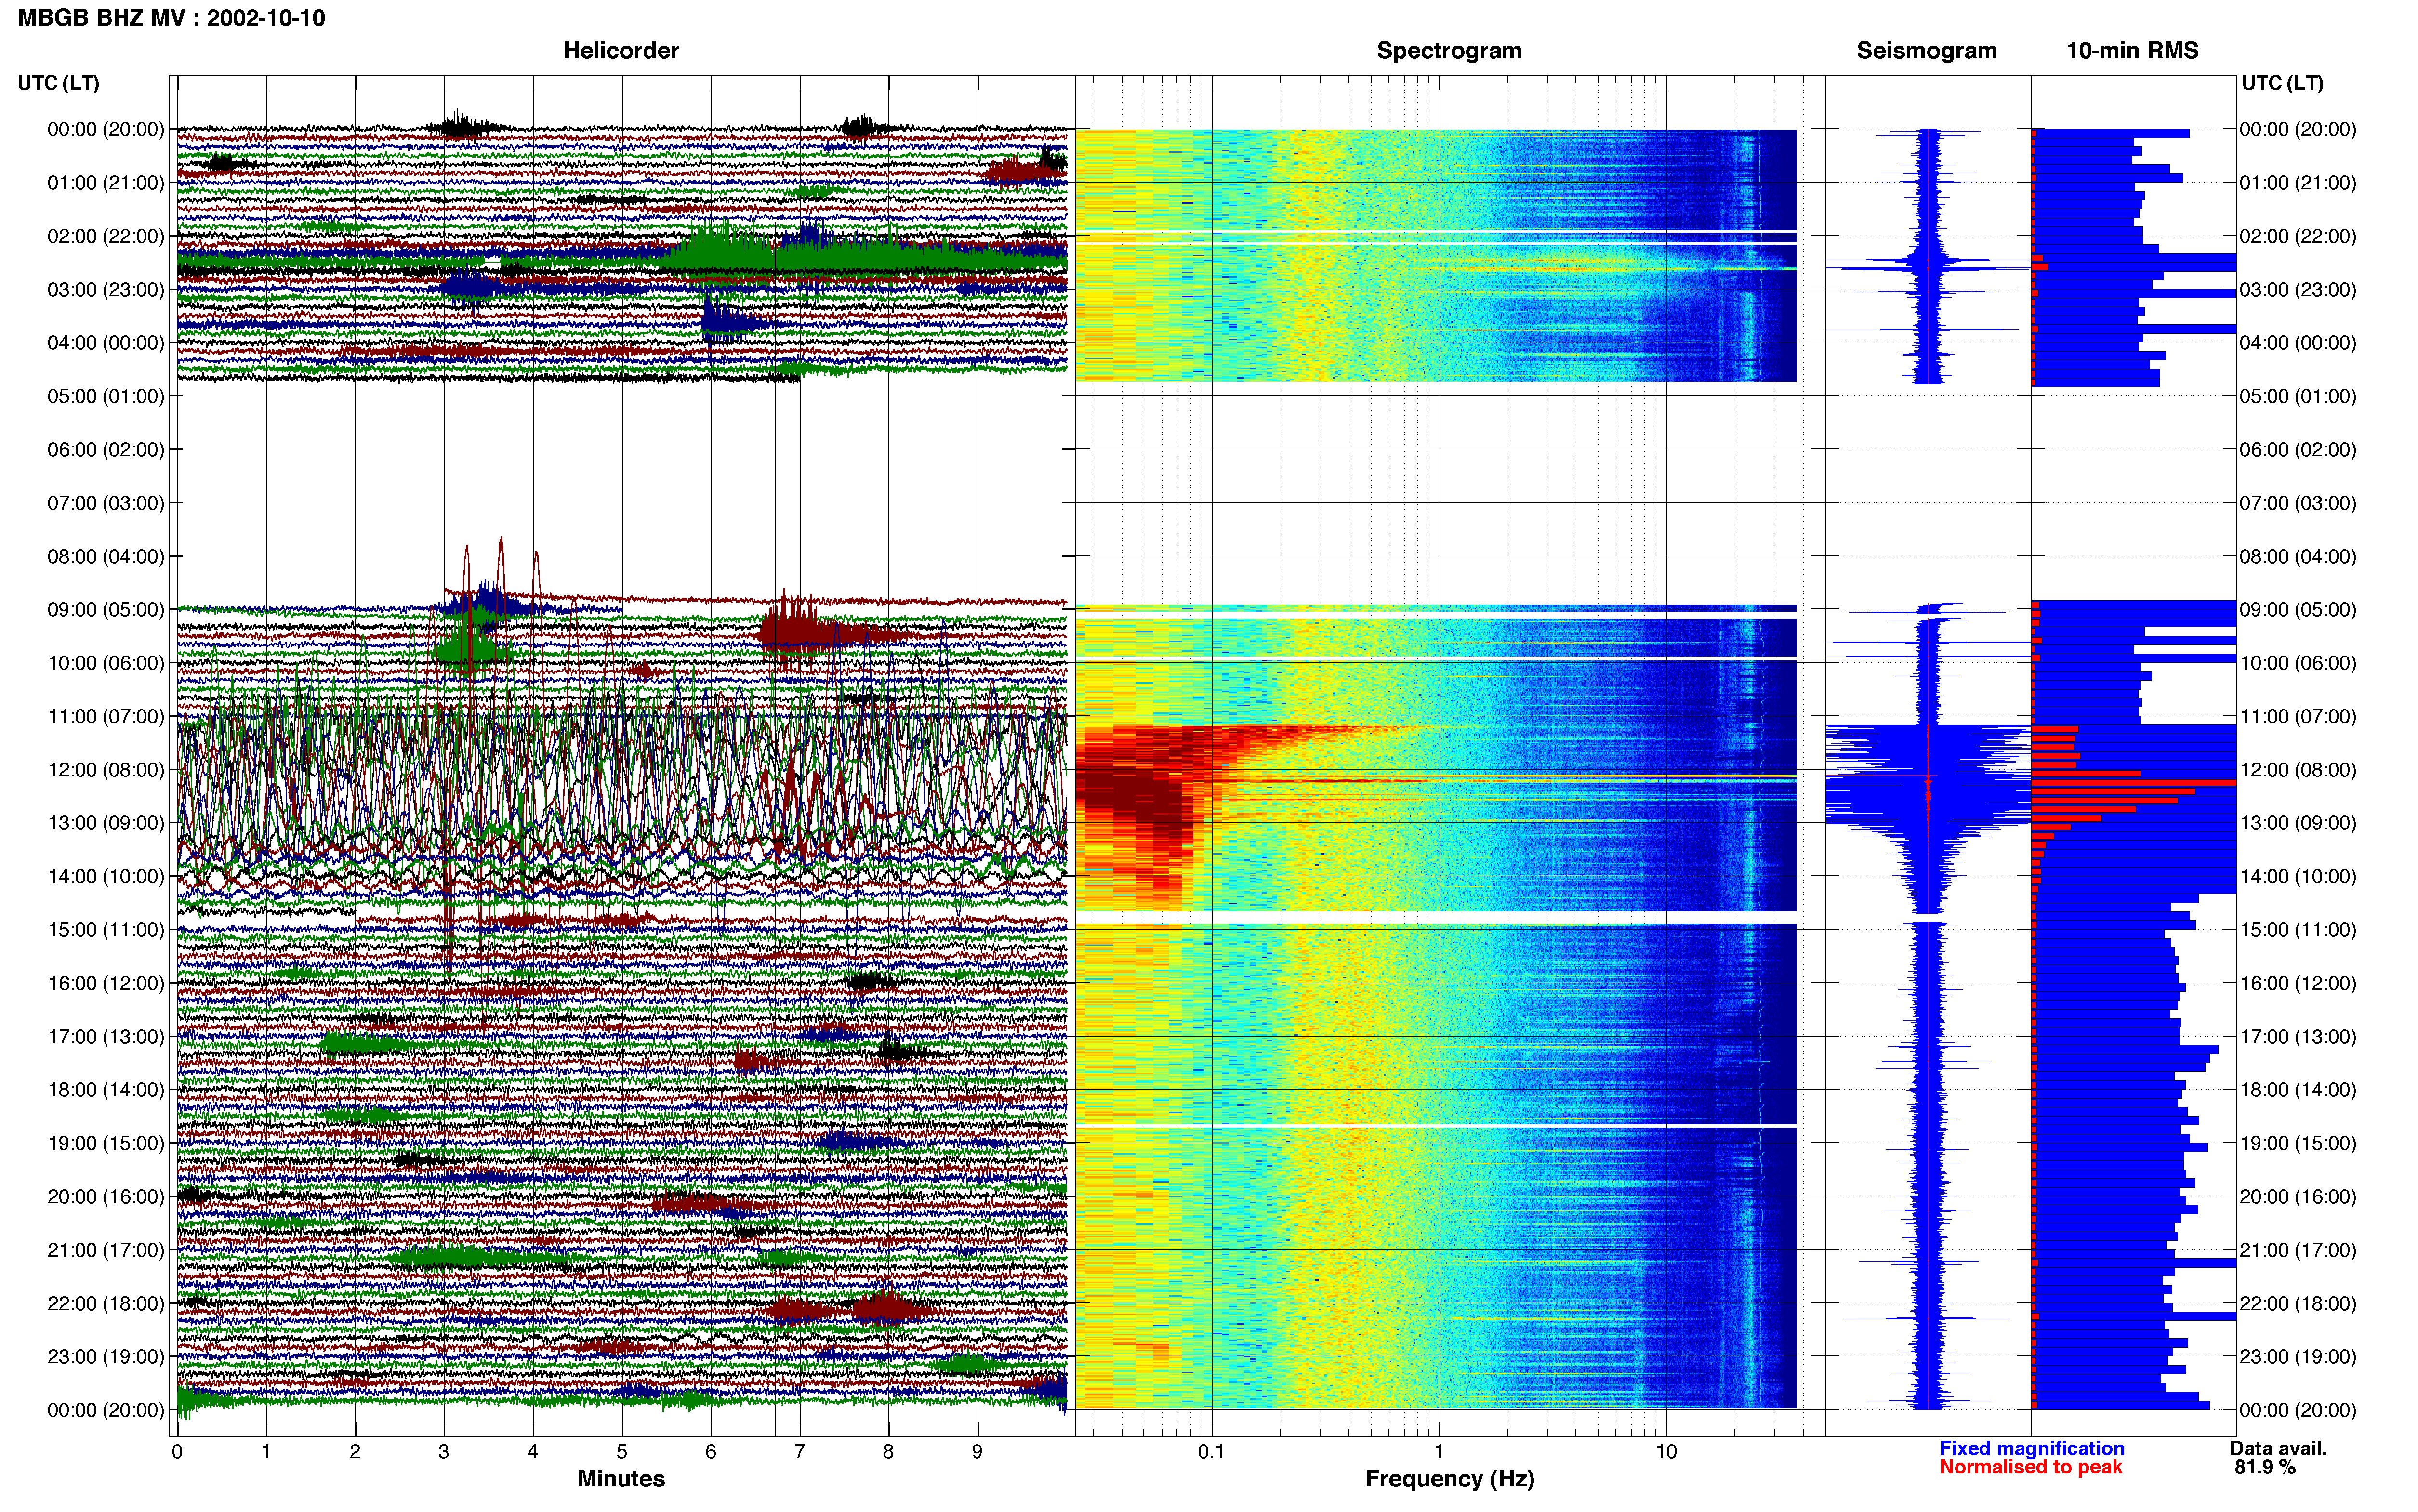Click the '81.9 %' availability value

[x=2265, y=1467]
